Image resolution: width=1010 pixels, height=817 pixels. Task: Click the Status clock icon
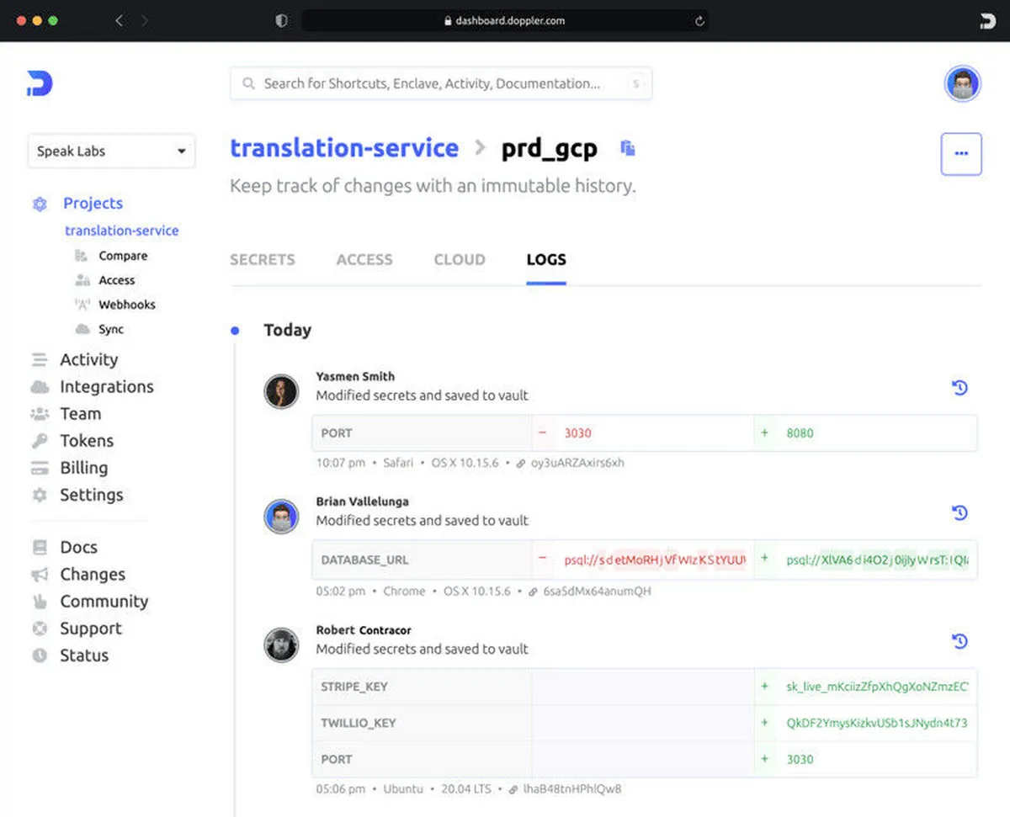[x=40, y=655]
